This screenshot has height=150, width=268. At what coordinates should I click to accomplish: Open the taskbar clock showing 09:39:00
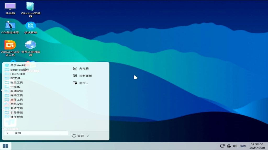click(257, 146)
